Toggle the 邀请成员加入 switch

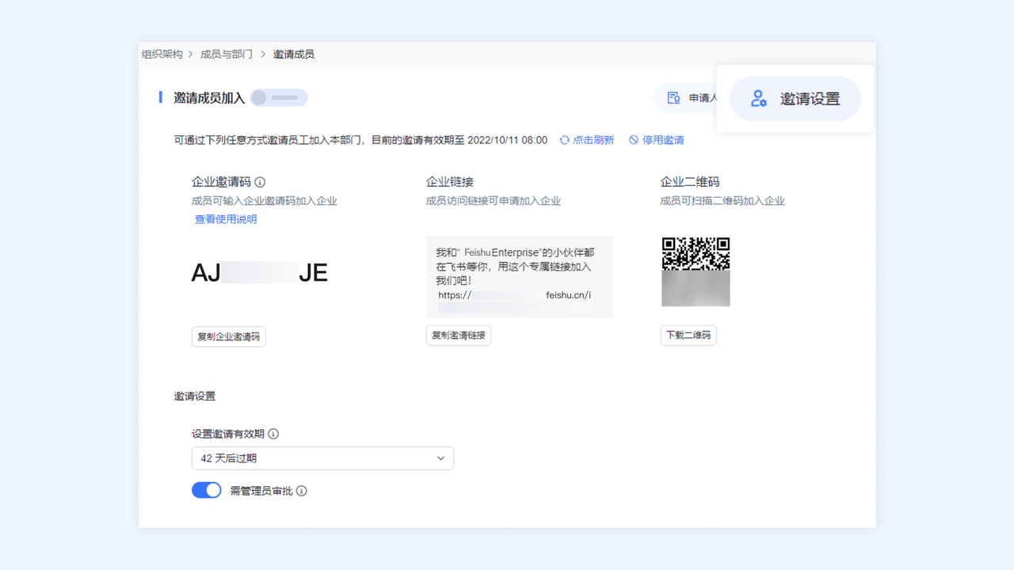[x=279, y=98]
